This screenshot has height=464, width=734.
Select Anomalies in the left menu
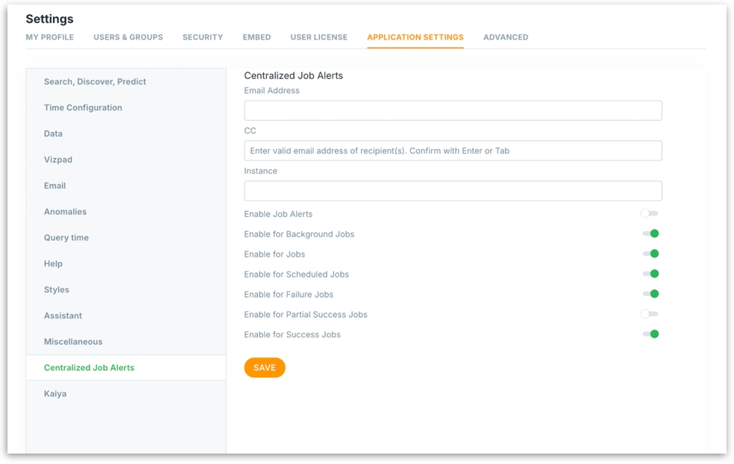pos(65,212)
